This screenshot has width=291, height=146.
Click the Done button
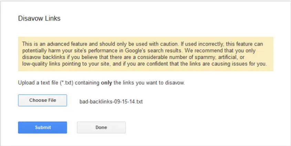coord(101,127)
